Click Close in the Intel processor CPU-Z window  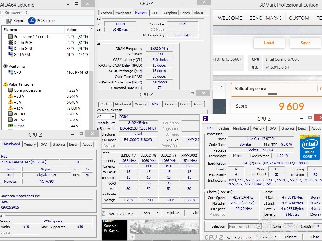[x=314, y=237]
